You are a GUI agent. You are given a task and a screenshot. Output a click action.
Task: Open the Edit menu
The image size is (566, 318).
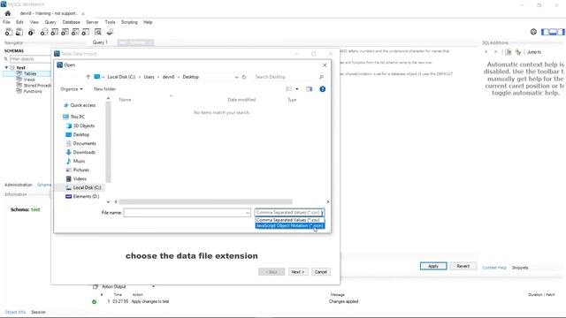19,22
